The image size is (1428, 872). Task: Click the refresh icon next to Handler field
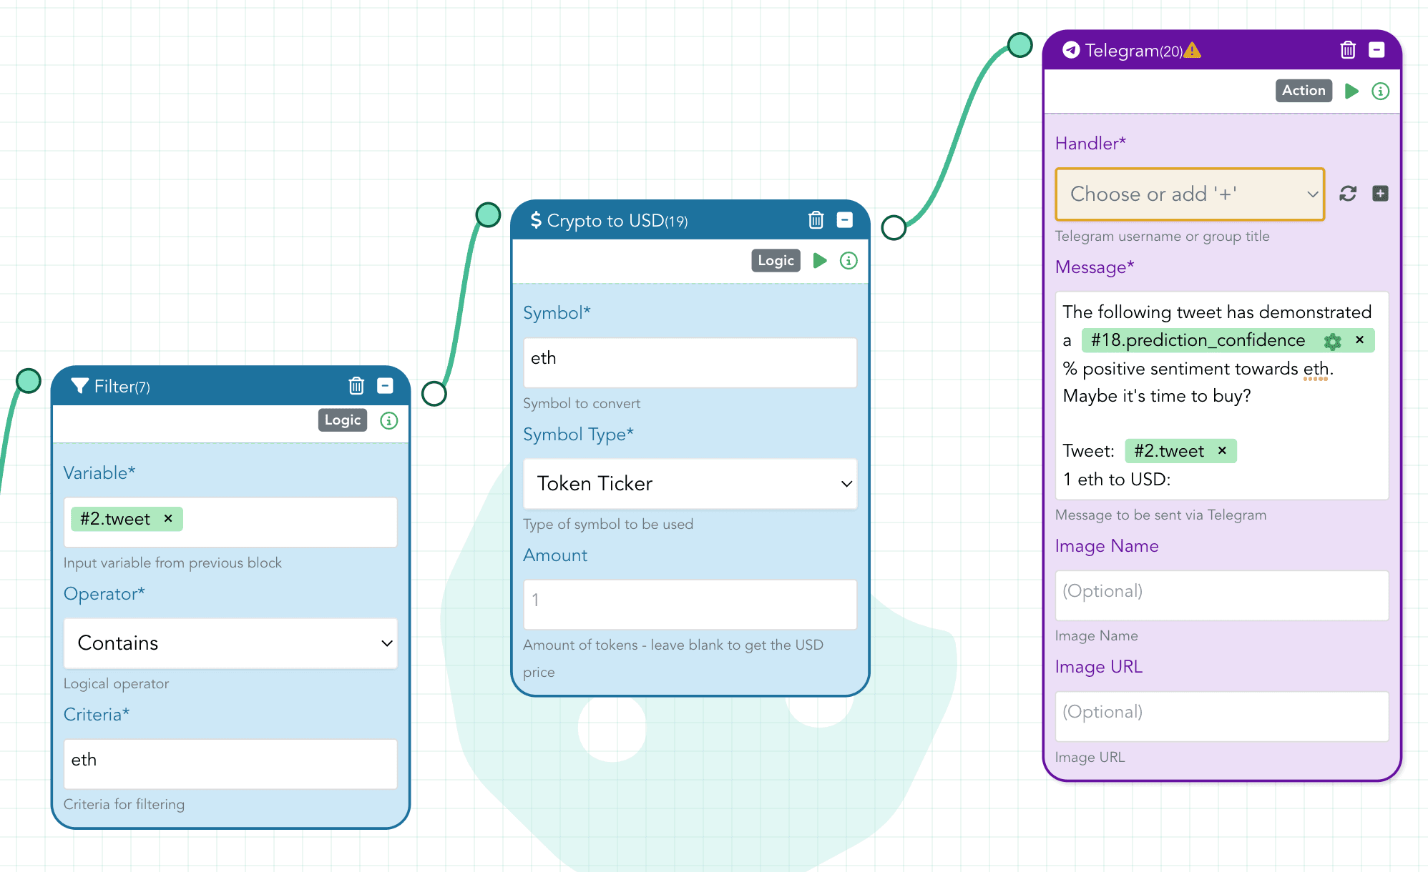[x=1349, y=194]
